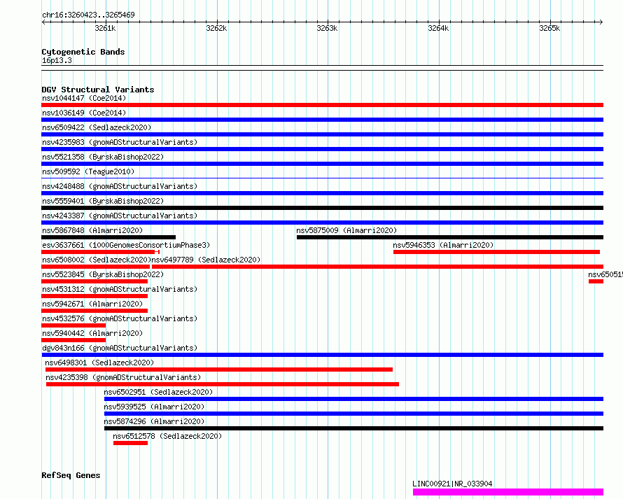Click the blue dgv843n166 variant bar
The height and width of the screenshot is (499, 623).
click(x=322, y=355)
